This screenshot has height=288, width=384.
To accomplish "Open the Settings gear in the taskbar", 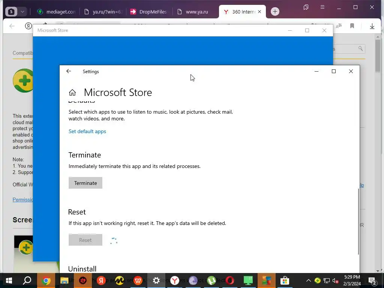I will click(156, 280).
